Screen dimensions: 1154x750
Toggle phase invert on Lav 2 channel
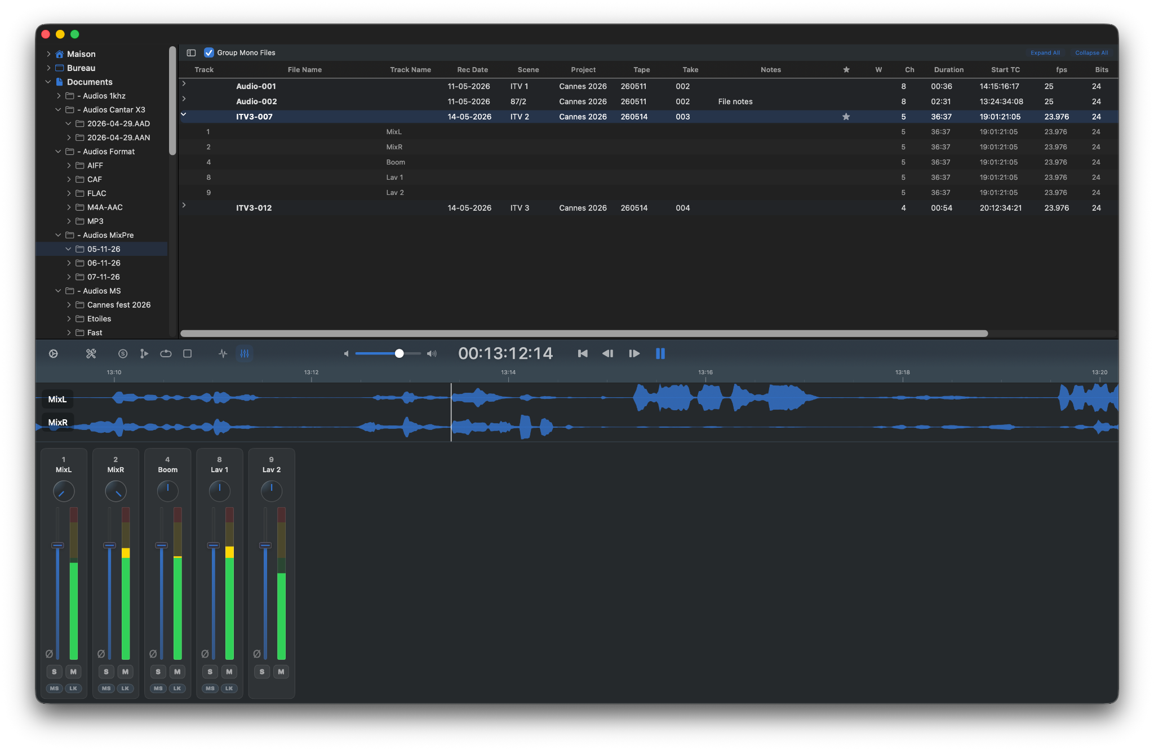coord(256,654)
